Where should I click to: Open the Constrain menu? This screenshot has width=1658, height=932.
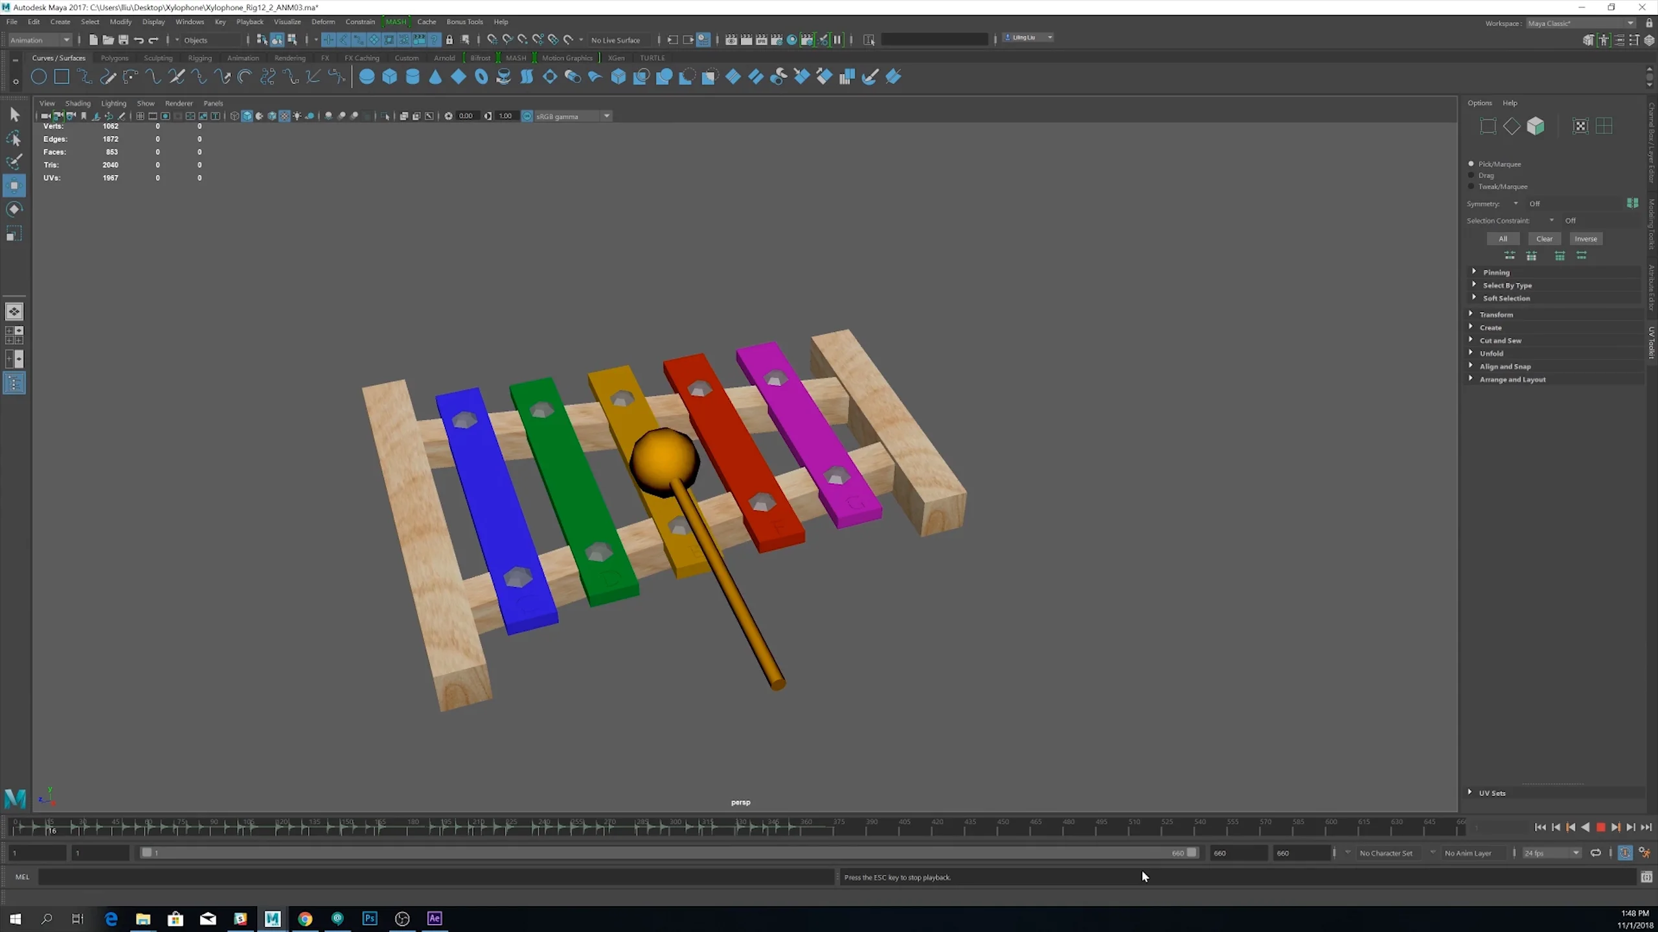point(360,21)
